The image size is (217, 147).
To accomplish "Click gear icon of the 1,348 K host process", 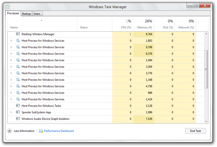I will click(x=18, y=79).
